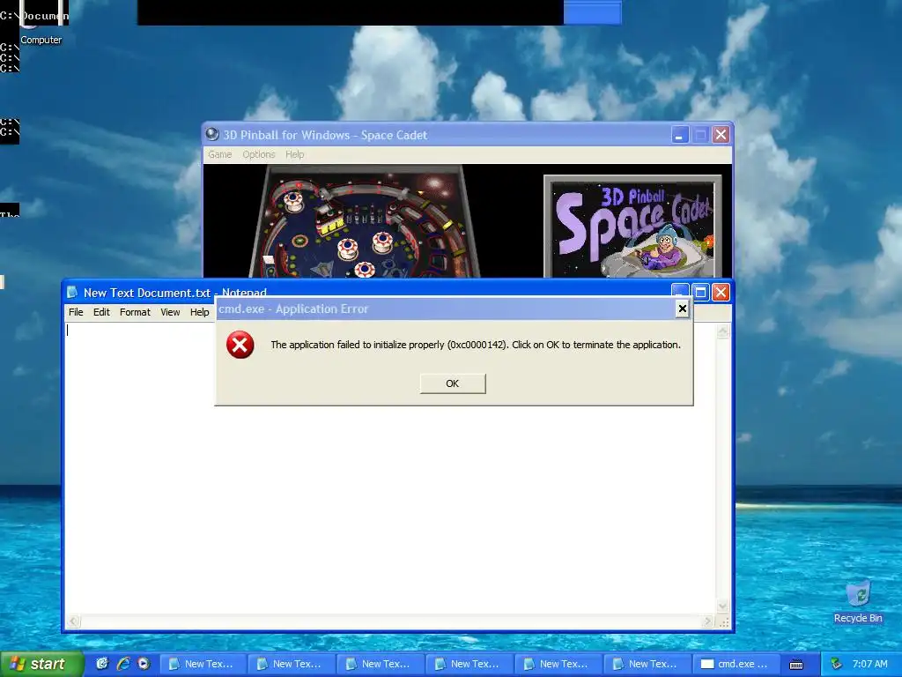Launch Internet Explorer from Quick Launch
The height and width of the screenshot is (677, 902).
tap(122, 664)
